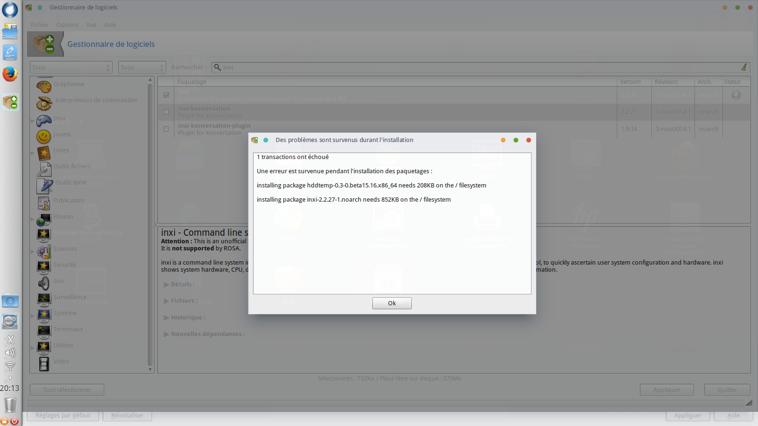Click the category list scroll-up arrow
Screen dimensions: 758x426
(x=150, y=80)
